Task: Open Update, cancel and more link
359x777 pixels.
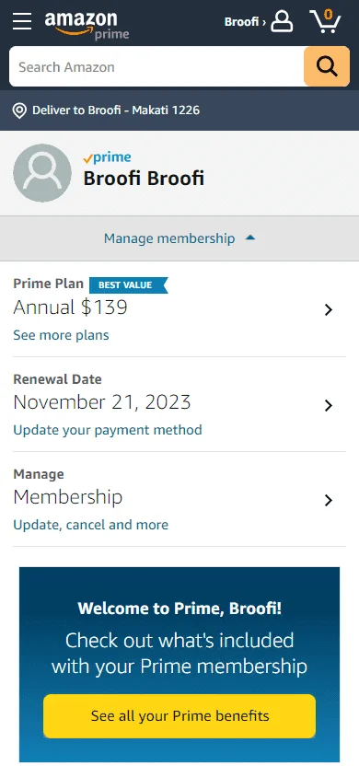Action: (90, 525)
